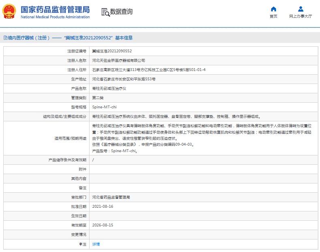
Task: Click the 首页 home icon
Action: coord(273,9)
